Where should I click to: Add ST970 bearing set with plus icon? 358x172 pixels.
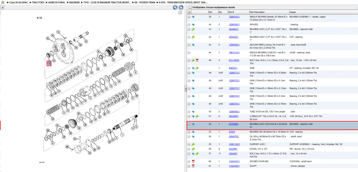[x=189, y=132]
